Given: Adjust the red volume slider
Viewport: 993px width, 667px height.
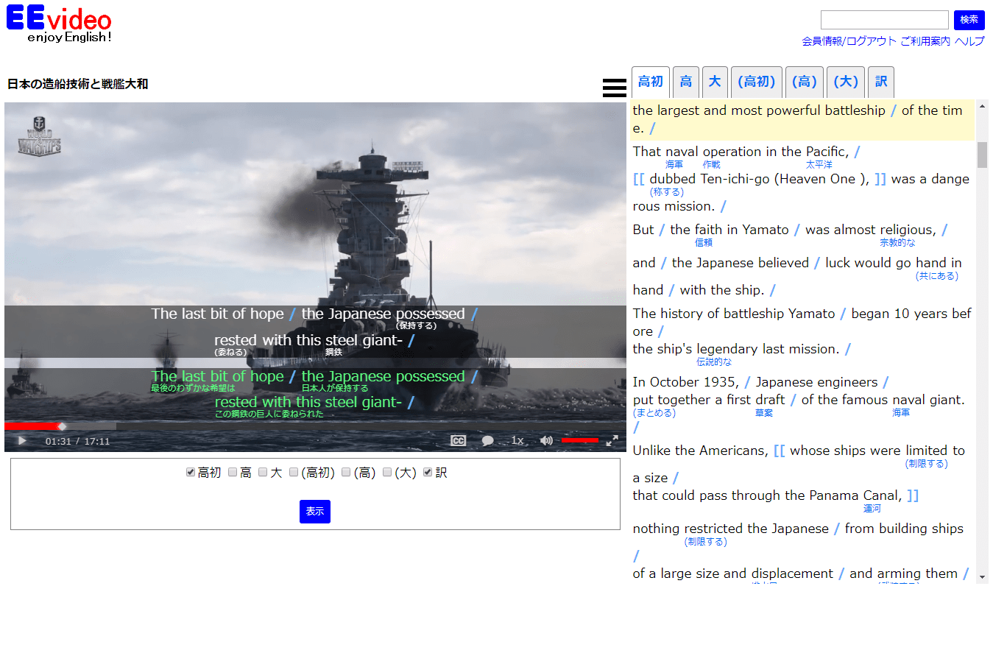Looking at the screenshot, I should 580,440.
